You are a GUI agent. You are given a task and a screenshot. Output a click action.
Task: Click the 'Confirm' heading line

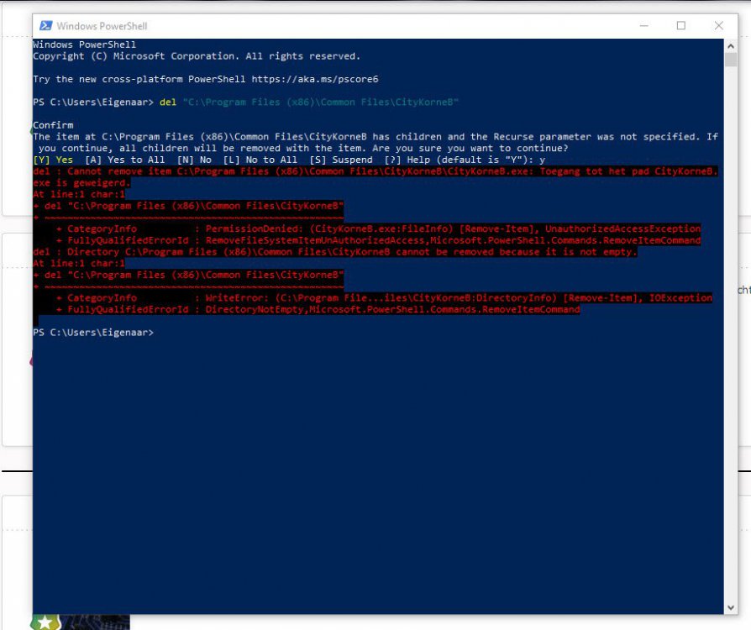point(53,125)
